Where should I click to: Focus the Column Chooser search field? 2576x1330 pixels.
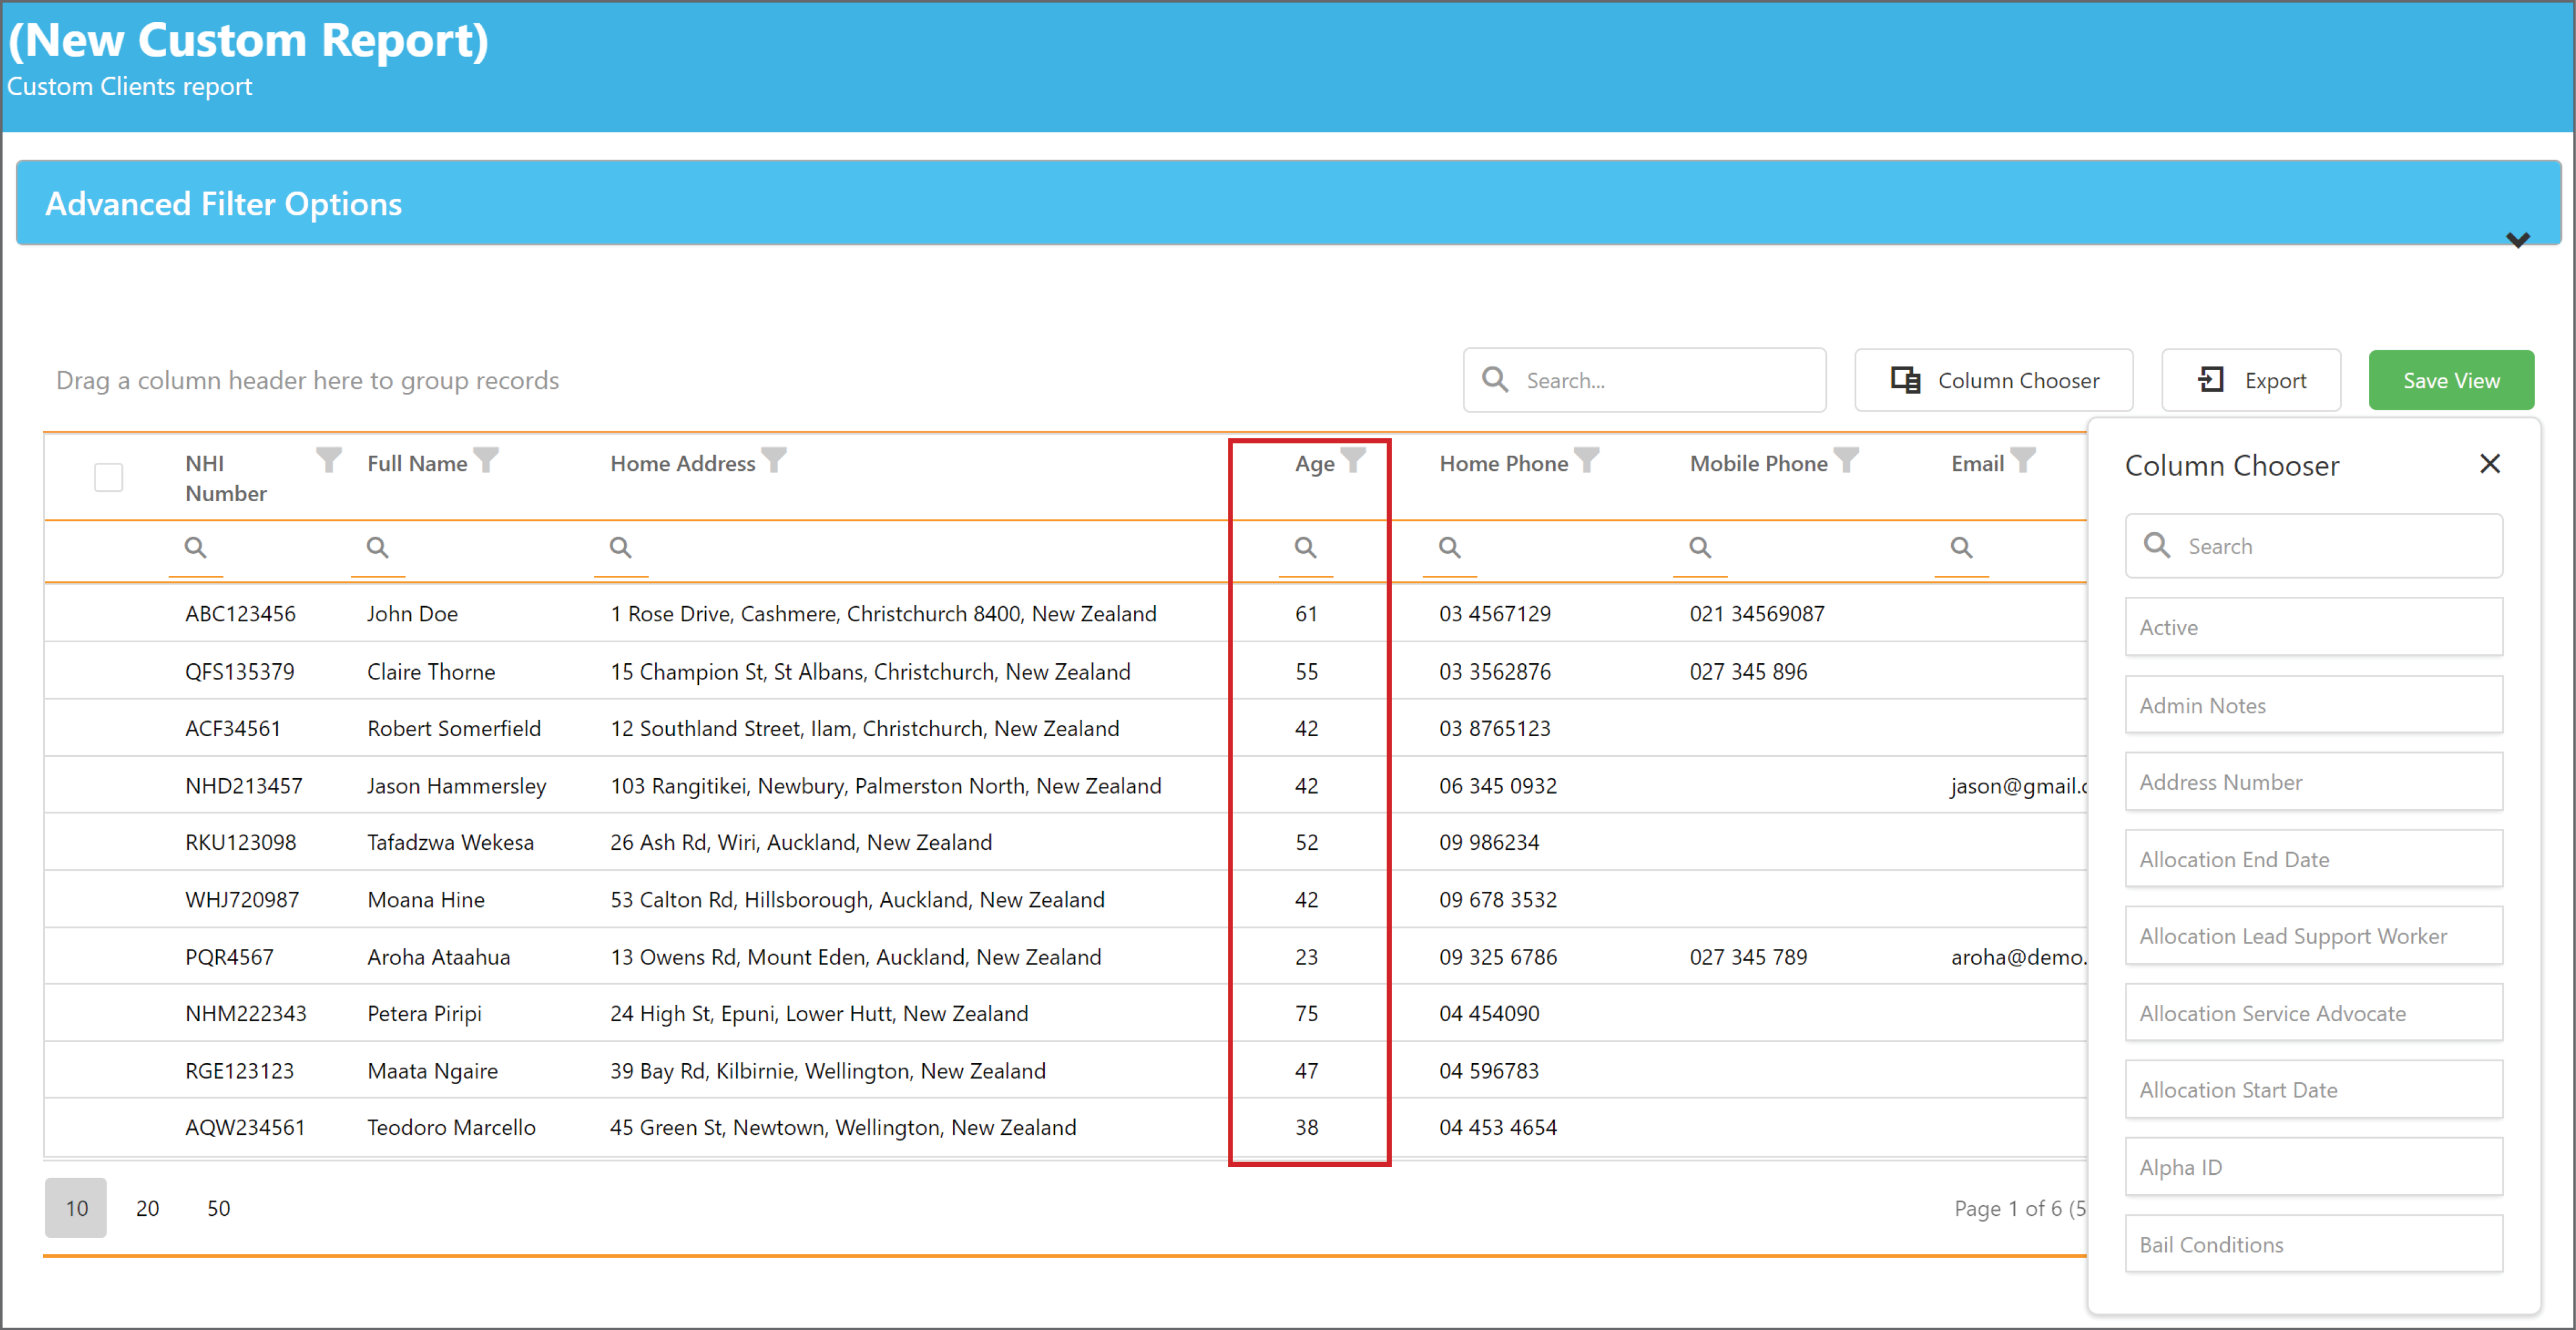pos(2314,546)
